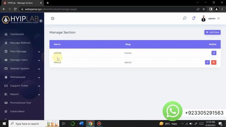Screen dimensions: 226x127
Task: Click the Subscribers thumbs-up icon
Action: point(6,111)
